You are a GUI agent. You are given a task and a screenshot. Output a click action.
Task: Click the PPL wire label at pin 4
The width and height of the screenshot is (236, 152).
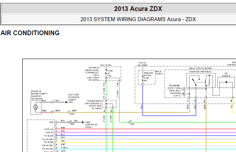pos(63,131)
